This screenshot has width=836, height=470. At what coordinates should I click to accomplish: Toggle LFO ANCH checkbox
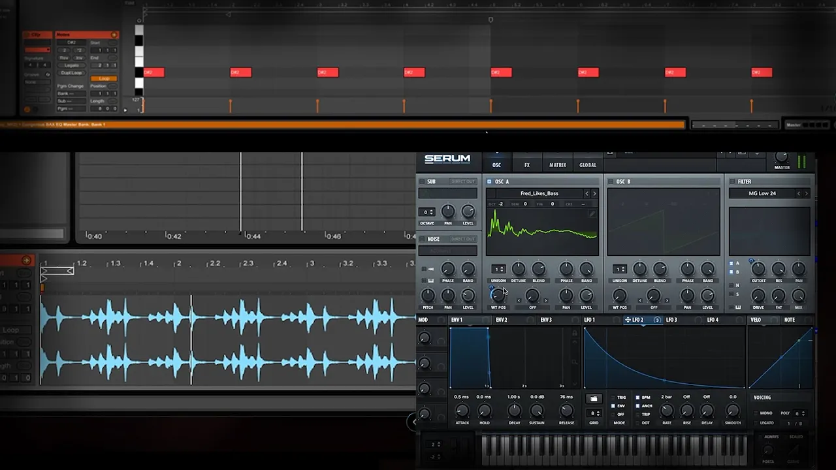click(x=638, y=406)
